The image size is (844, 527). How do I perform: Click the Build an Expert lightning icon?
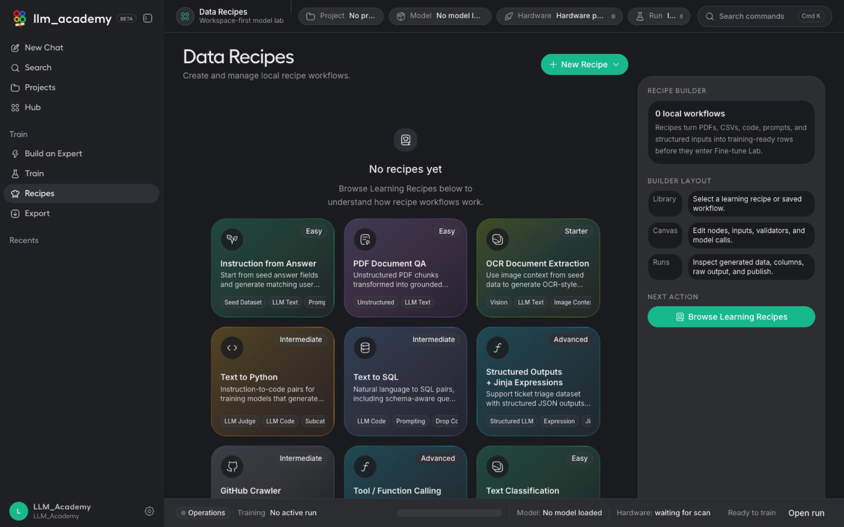[x=15, y=154]
